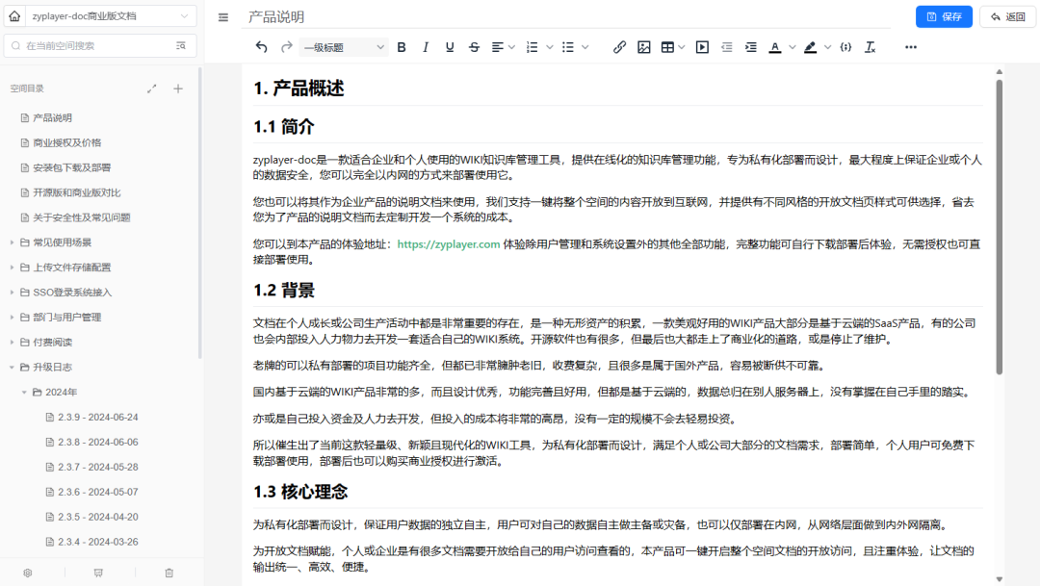Insert a code block from the toolbar
Viewport: 1040px width, 586px height.
(x=845, y=47)
